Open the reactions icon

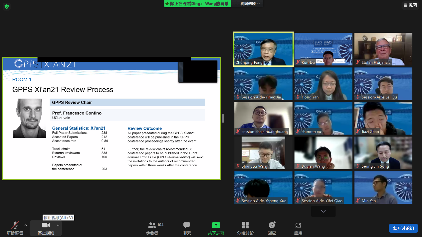272,225
